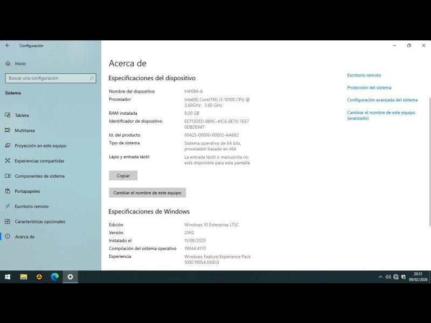431x323 pixels.
Task: Select Multitarea in the sidebar
Action: coord(24,130)
